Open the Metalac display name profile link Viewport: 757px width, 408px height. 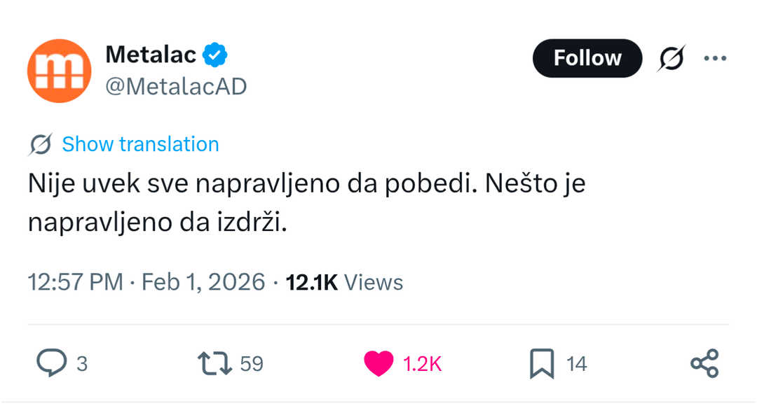[151, 54]
